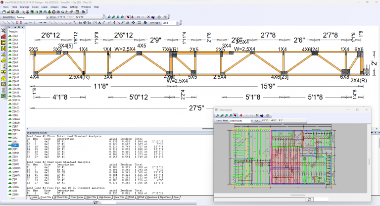
Task: Click the '15'9"' span dimension text
Action: [x=268, y=86]
